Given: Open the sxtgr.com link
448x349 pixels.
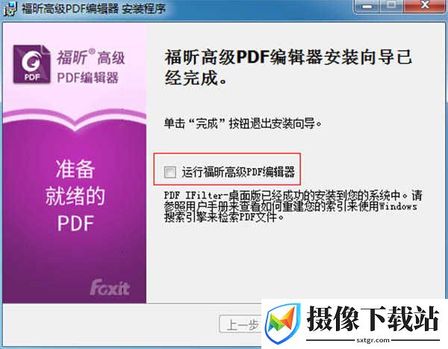Looking at the screenshot, I should click(x=373, y=340).
